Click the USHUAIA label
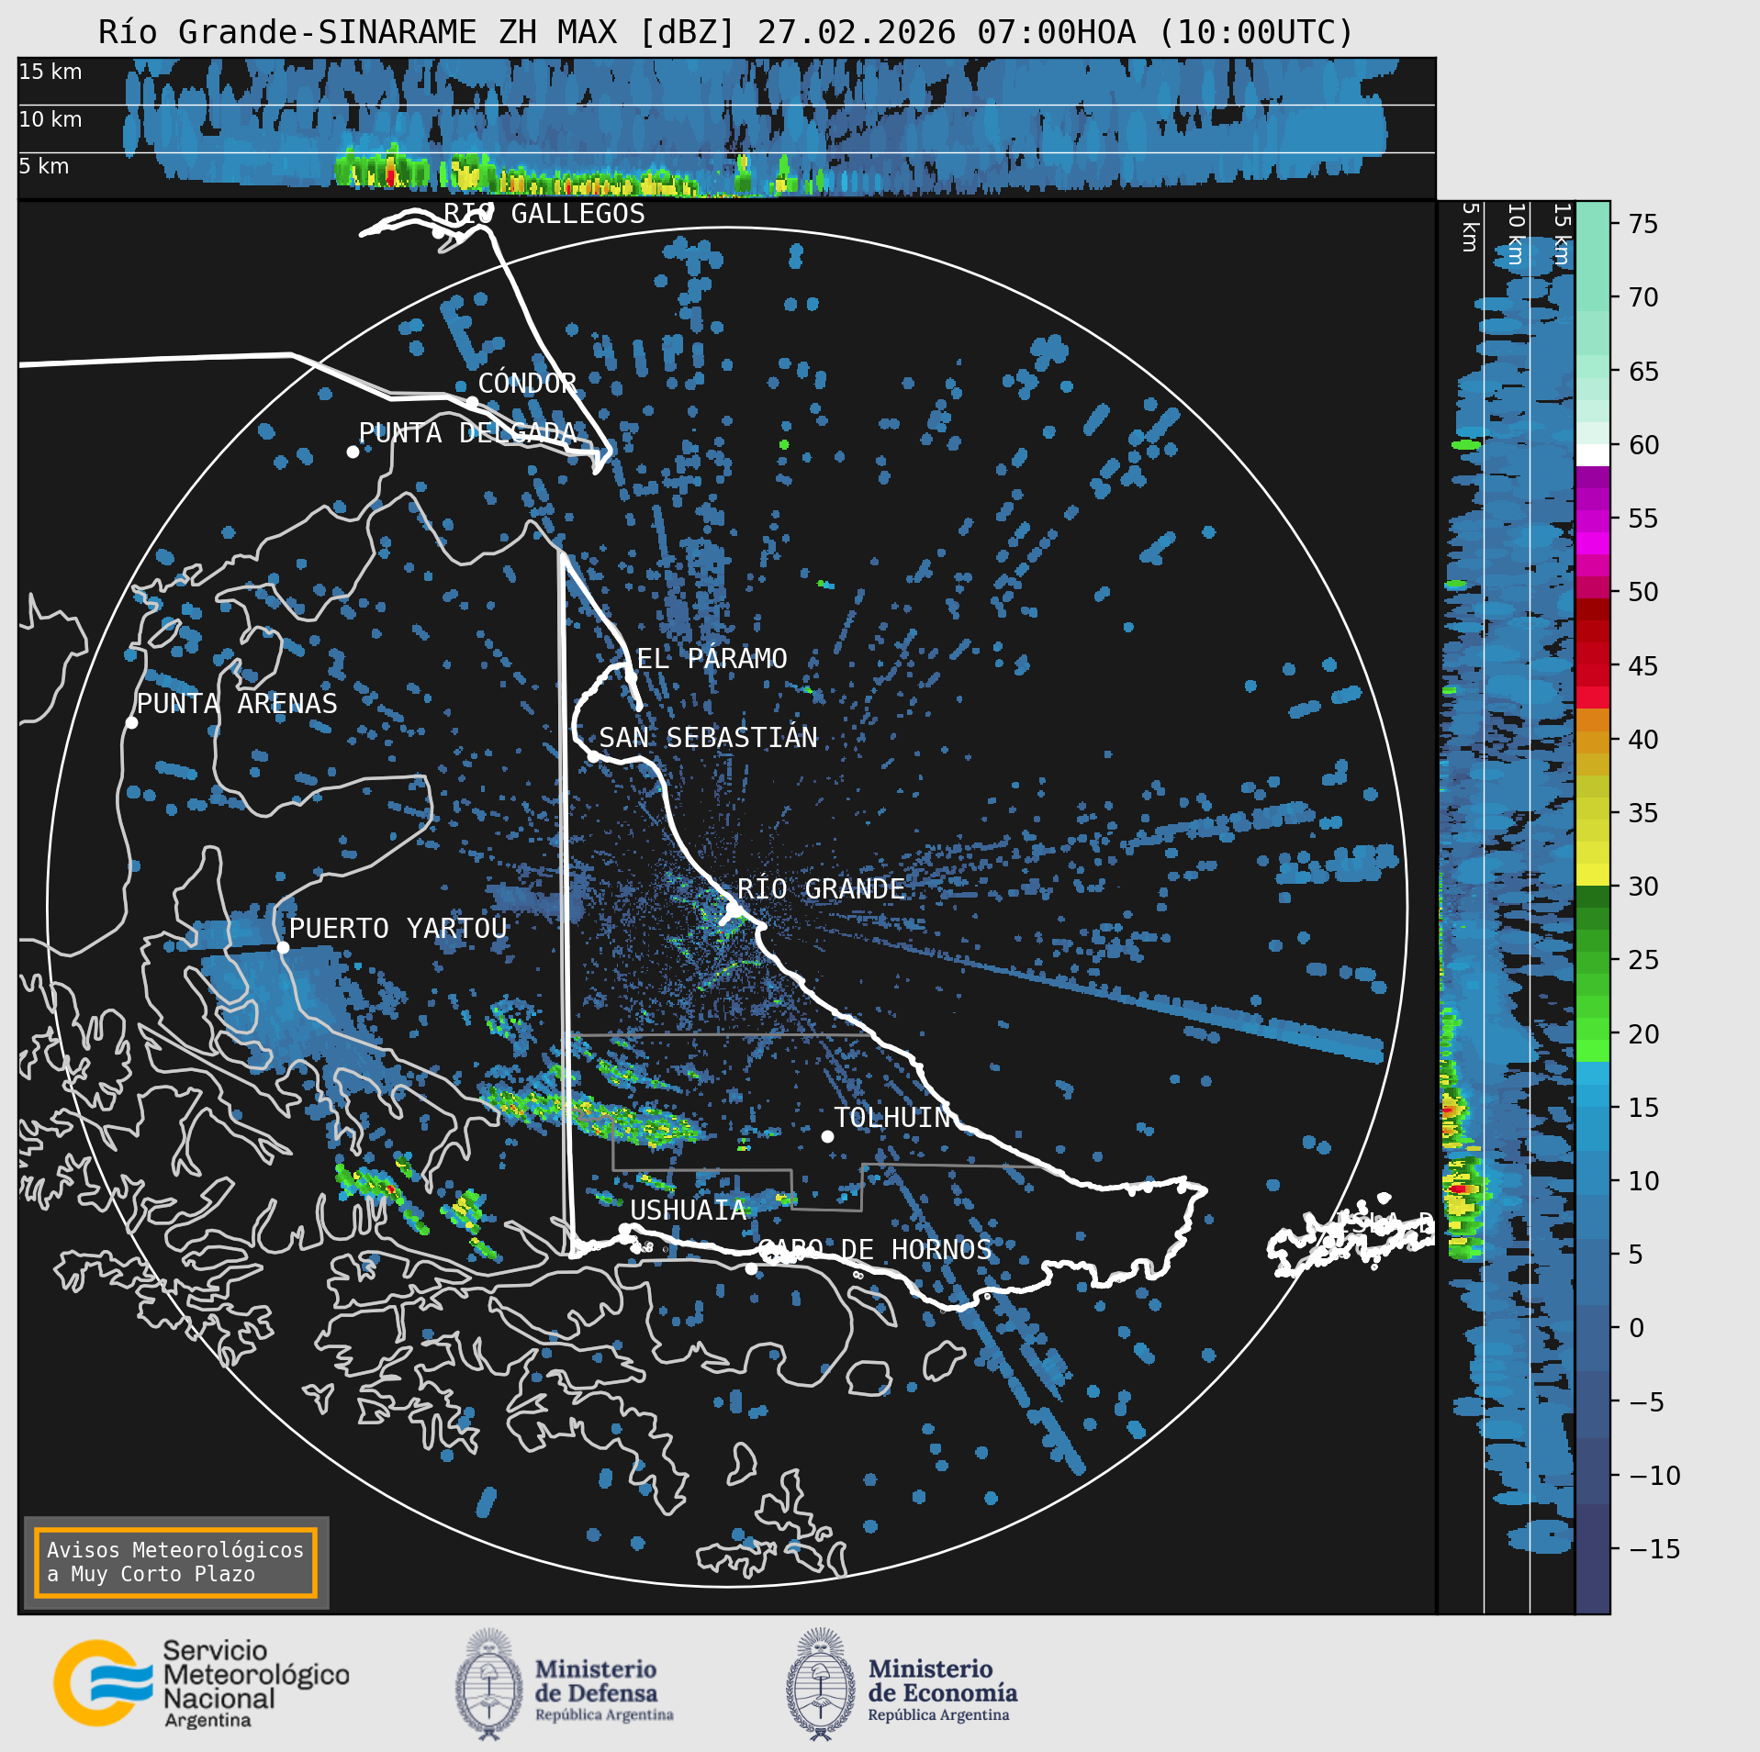This screenshot has height=1752, width=1760. 689,1210
